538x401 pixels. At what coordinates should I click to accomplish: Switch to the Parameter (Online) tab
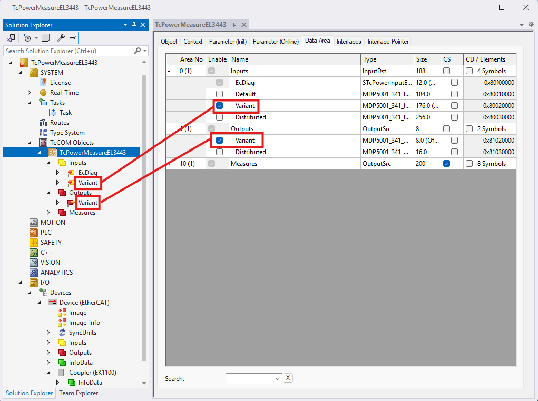276,42
